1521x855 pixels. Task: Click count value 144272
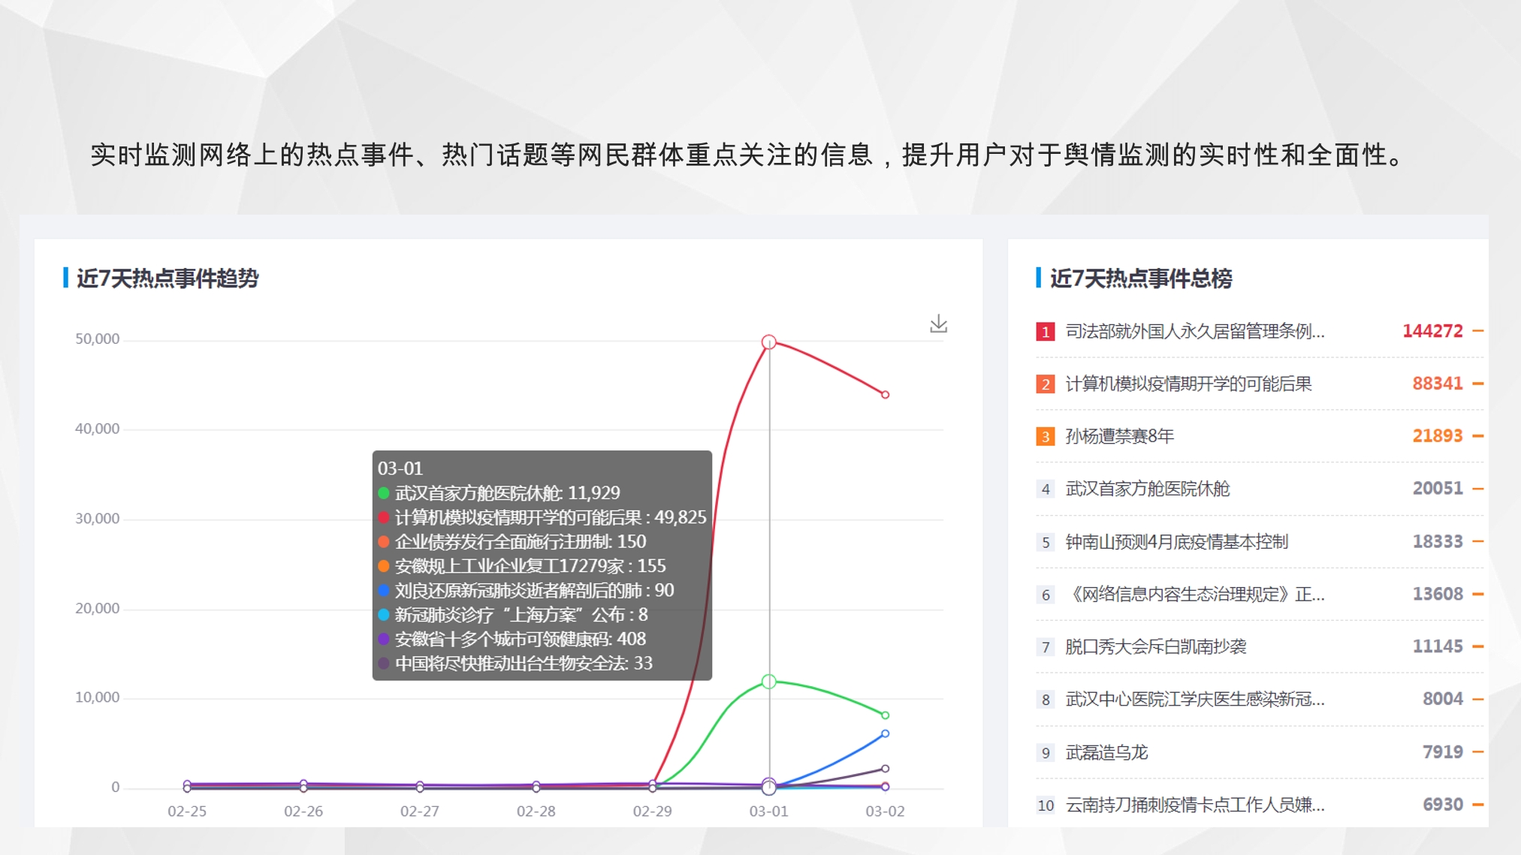[1432, 331]
